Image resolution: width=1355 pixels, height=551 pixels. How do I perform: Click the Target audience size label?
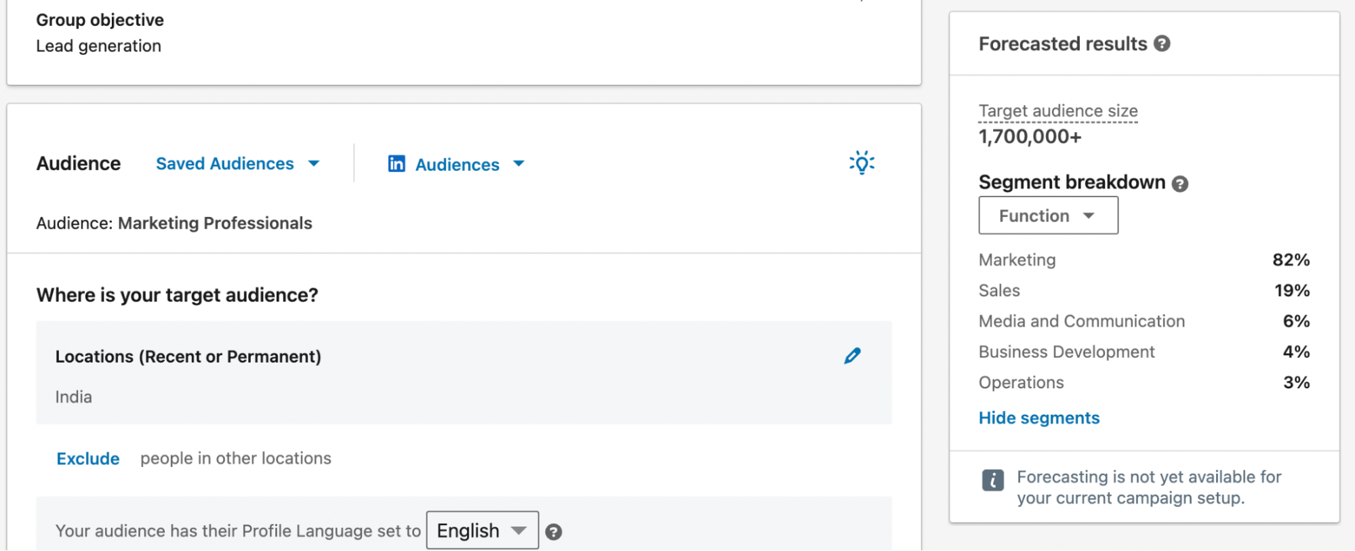point(1058,110)
